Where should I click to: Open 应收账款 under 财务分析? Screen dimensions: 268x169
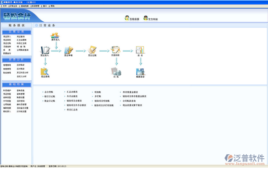click(21, 65)
